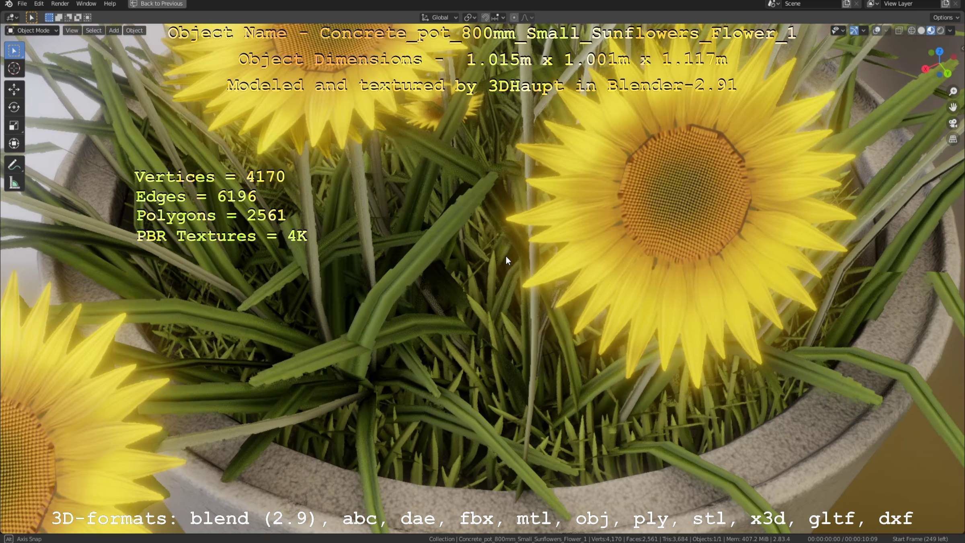Viewport: 965px width, 543px height.
Task: Click the zoom in/out viewport icon
Action: point(953,91)
